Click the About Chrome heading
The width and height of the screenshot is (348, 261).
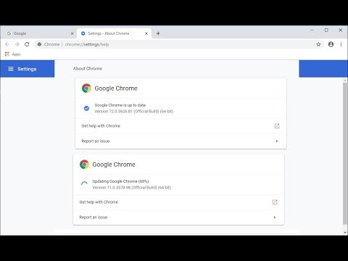(88, 68)
